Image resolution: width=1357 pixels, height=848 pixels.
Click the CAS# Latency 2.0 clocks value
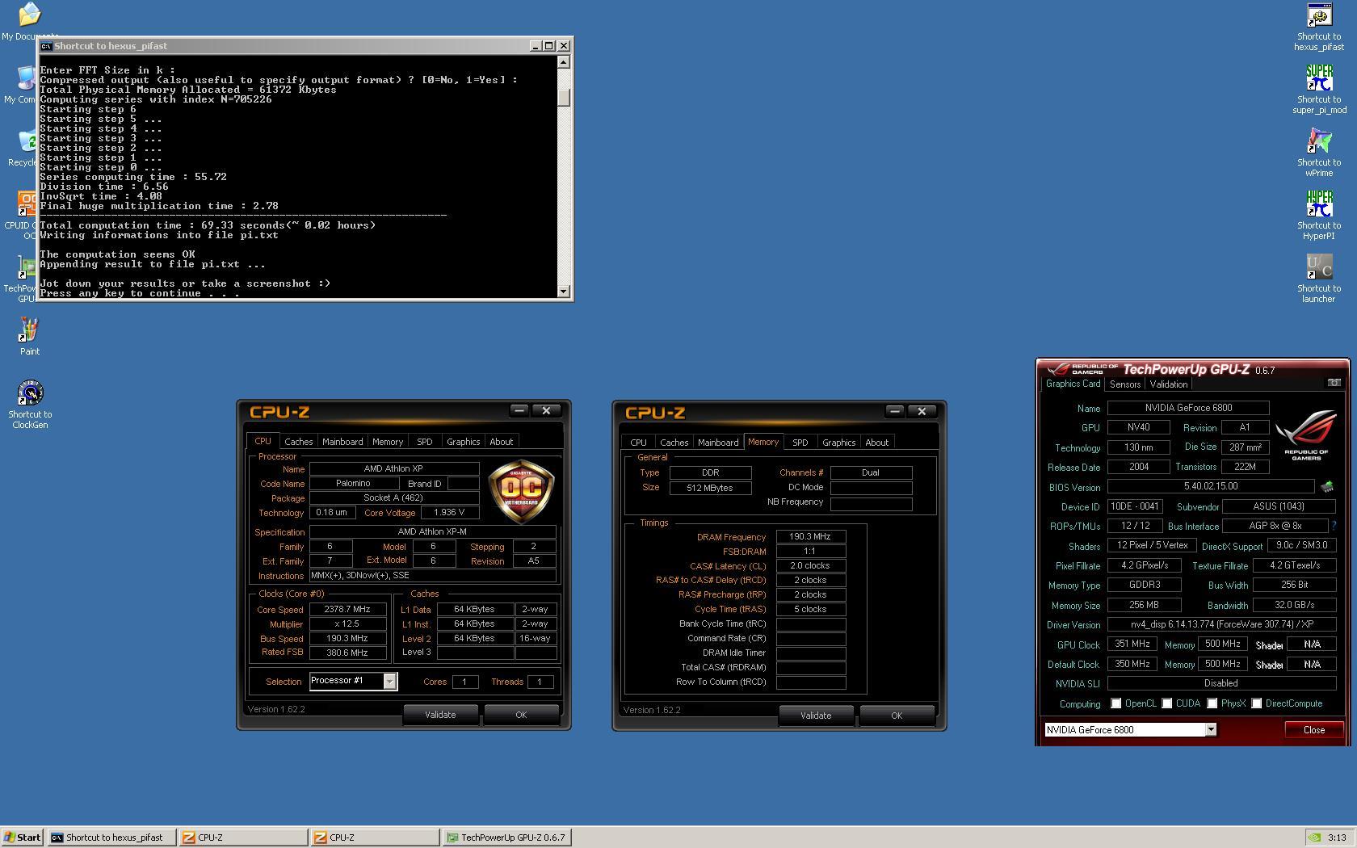click(810, 565)
